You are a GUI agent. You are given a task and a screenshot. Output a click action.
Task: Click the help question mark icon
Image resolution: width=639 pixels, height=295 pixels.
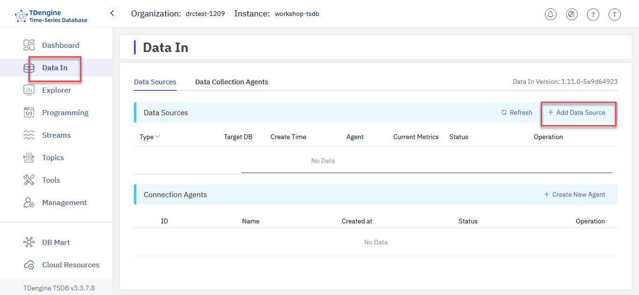click(593, 15)
